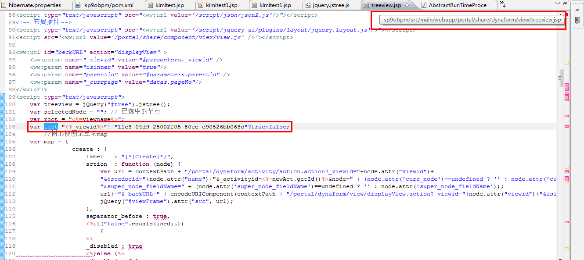Viewport: 584px width, 260px height.
Task: Select the treeview.jsp editor tab
Action: [386, 5]
